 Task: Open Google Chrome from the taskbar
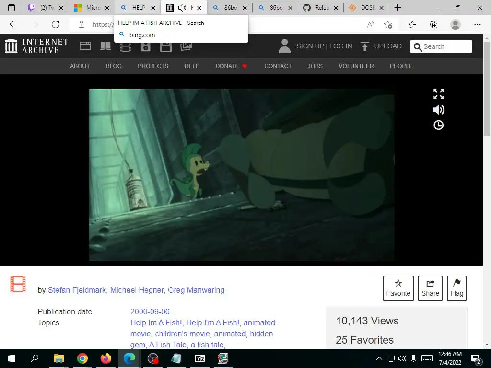coord(82,358)
